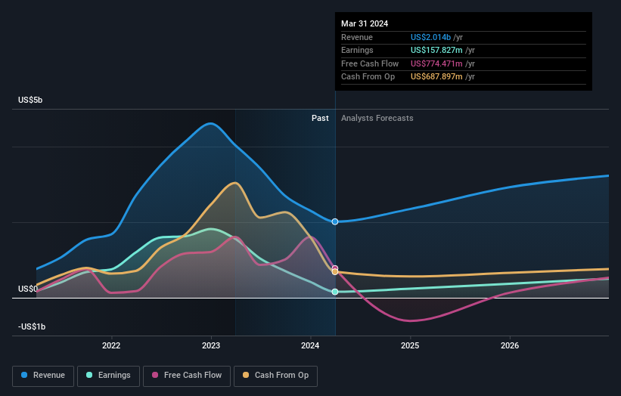The width and height of the screenshot is (621, 396).
Task: Toggle the Cash From Op legend series
Action: (275, 376)
